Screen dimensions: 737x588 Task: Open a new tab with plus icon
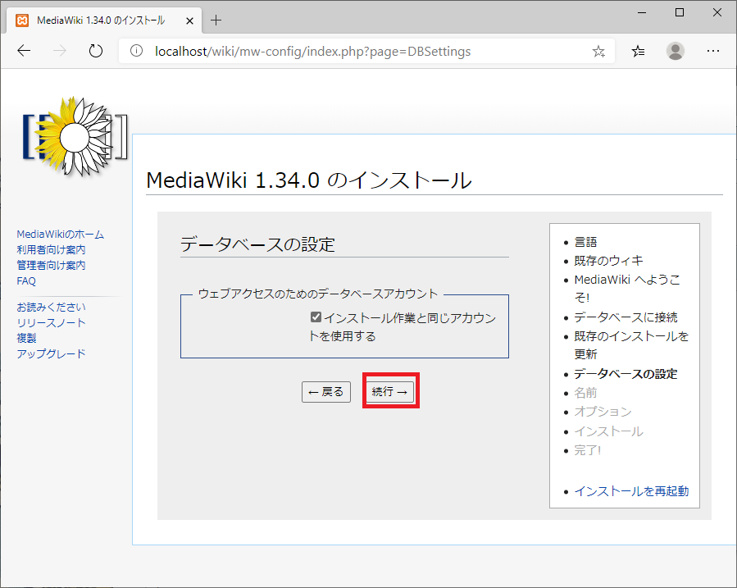click(216, 21)
